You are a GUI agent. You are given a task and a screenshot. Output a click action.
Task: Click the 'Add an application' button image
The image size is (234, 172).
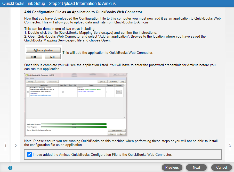tap(43, 50)
